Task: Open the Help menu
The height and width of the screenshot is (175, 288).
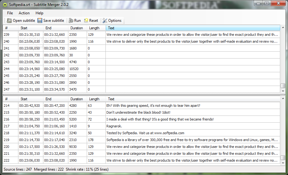Action: click(39, 13)
